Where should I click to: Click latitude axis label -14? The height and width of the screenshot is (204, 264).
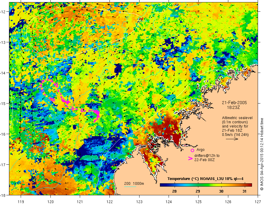[3, 73]
